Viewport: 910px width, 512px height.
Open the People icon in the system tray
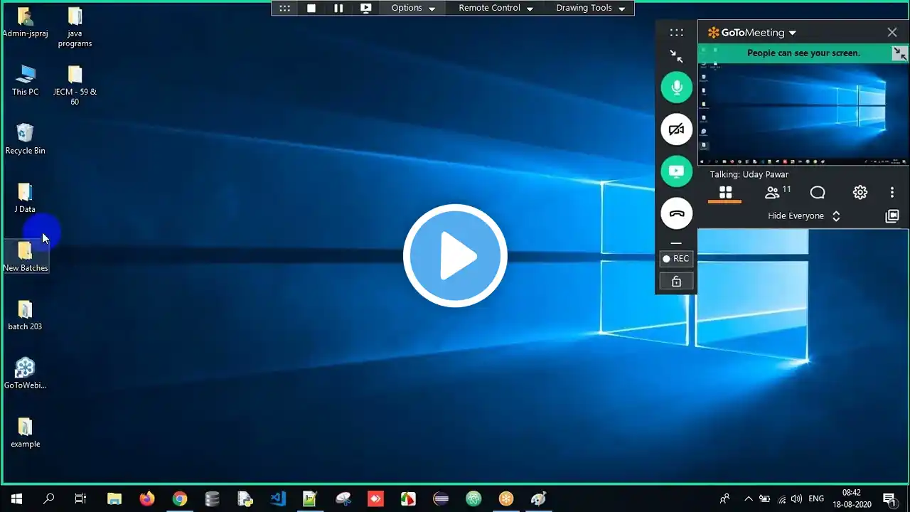point(724,499)
